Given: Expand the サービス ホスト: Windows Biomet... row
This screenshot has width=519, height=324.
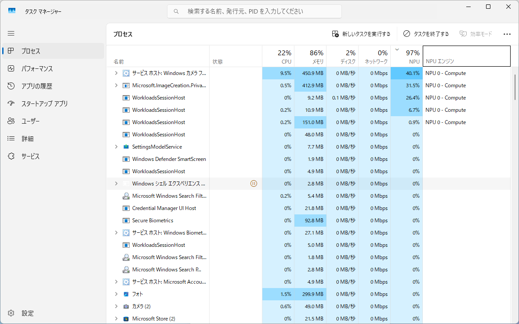Looking at the screenshot, I should (116, 232).
